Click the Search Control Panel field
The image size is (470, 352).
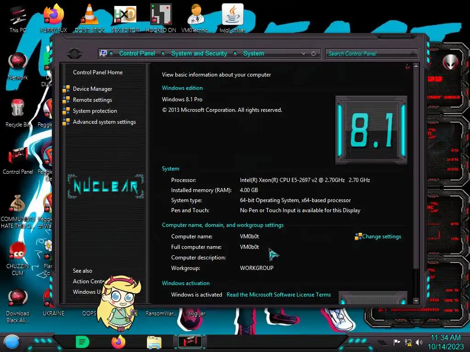(x=371, y=54)
